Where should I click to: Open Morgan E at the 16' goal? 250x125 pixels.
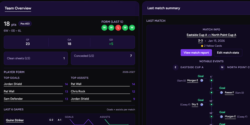(x=230, y=116)
